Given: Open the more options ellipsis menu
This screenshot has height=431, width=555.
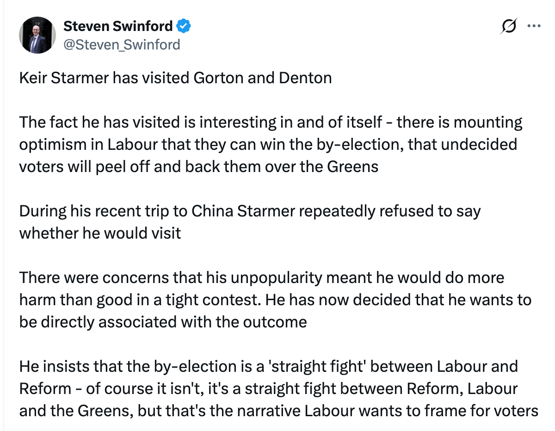Looking at the screenshot, I should (x=534, y=27).
